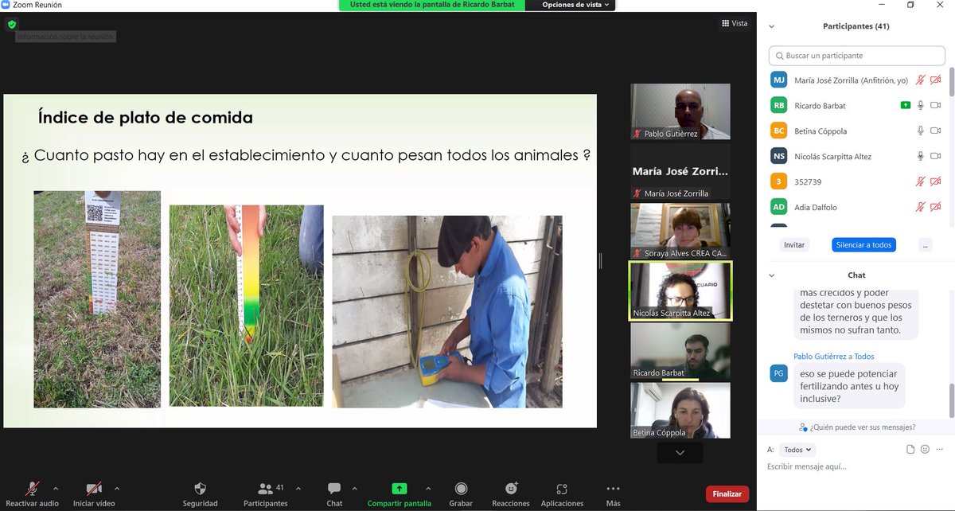Toggle Adia Dalfolo's muted microphone icon

pos(921,207)
